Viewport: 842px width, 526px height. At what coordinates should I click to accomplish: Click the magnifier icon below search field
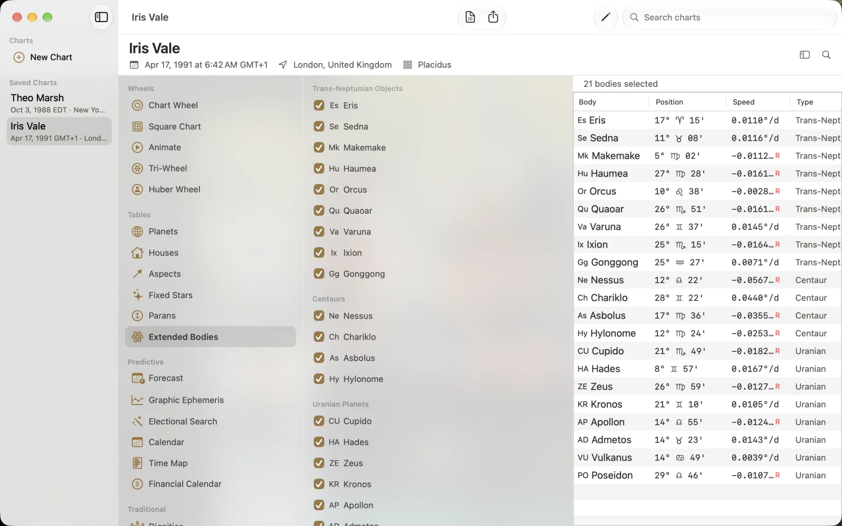(x=826, y=55)
